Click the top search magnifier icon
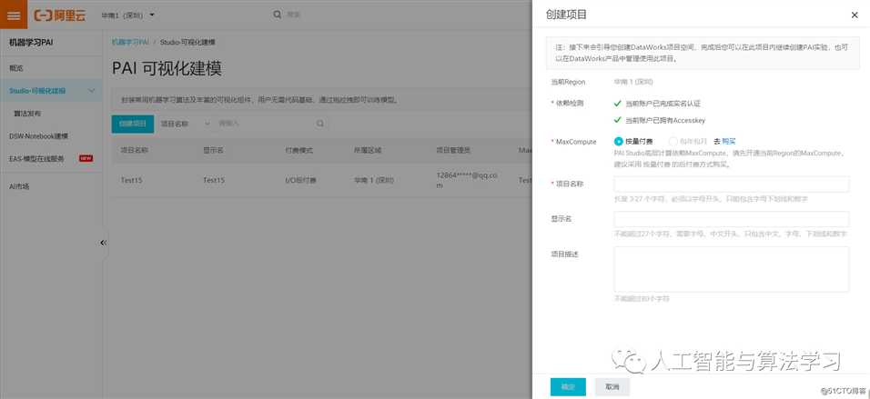Image resolution: width=870 pixels, height=399 pixels. click(278, 15)
